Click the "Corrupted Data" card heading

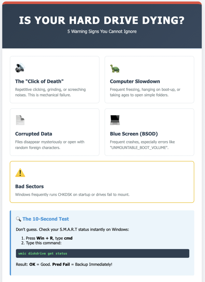[34, 134]
